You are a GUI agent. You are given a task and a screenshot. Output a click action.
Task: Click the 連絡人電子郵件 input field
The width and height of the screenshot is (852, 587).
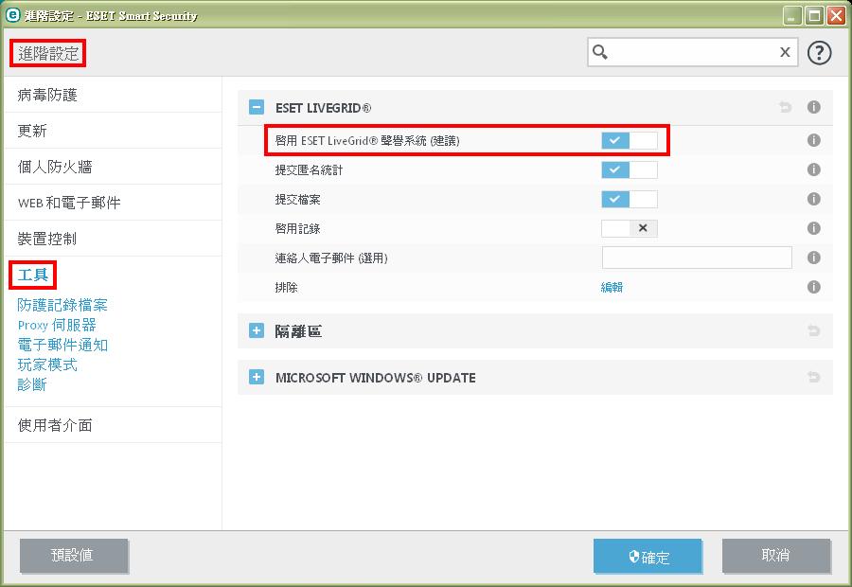(x=697, y=258)
